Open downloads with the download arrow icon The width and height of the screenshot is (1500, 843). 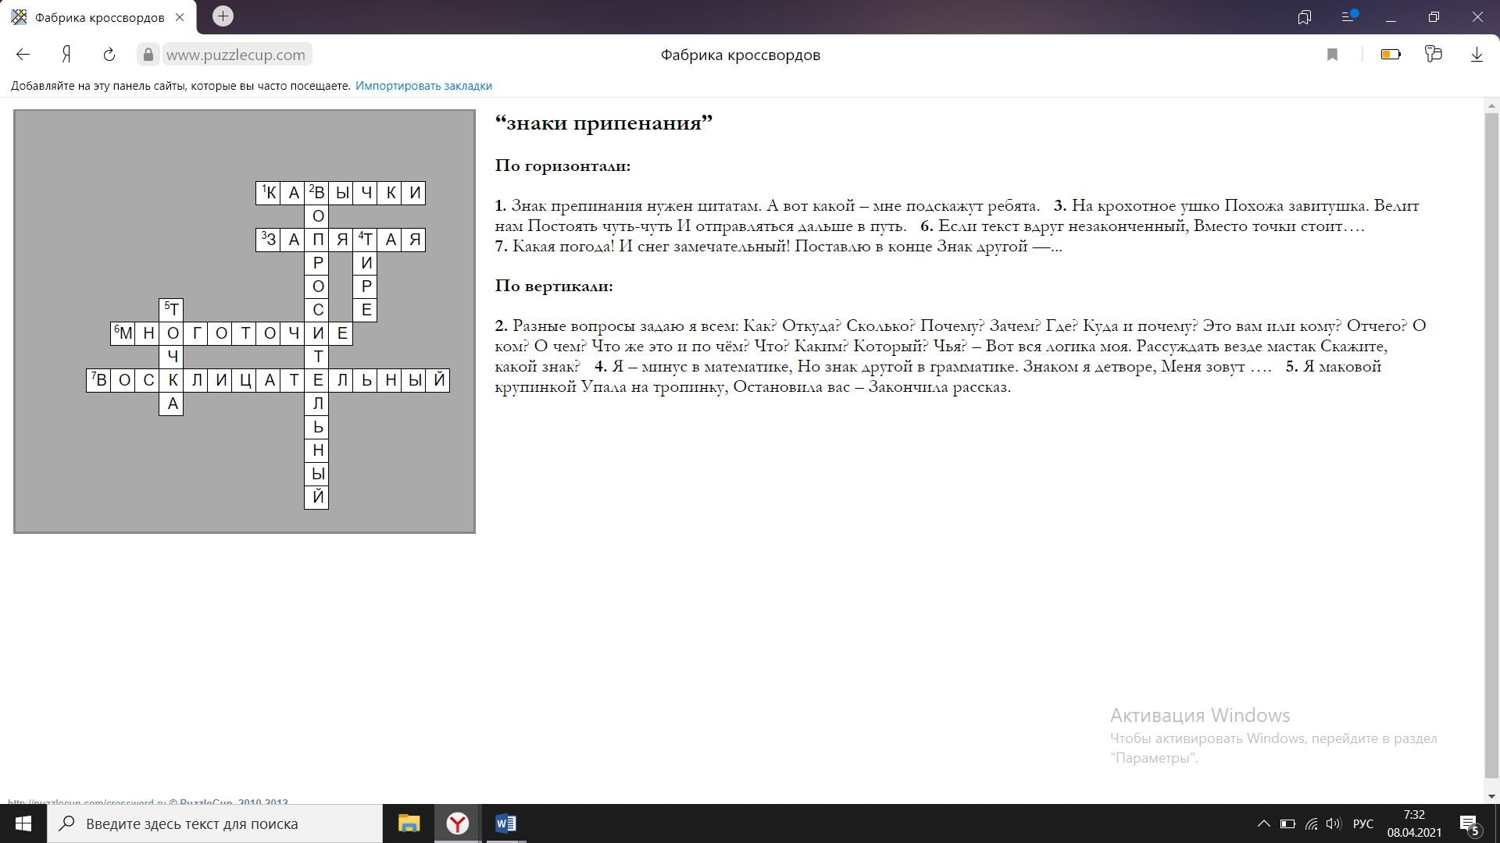[1477, 55]
